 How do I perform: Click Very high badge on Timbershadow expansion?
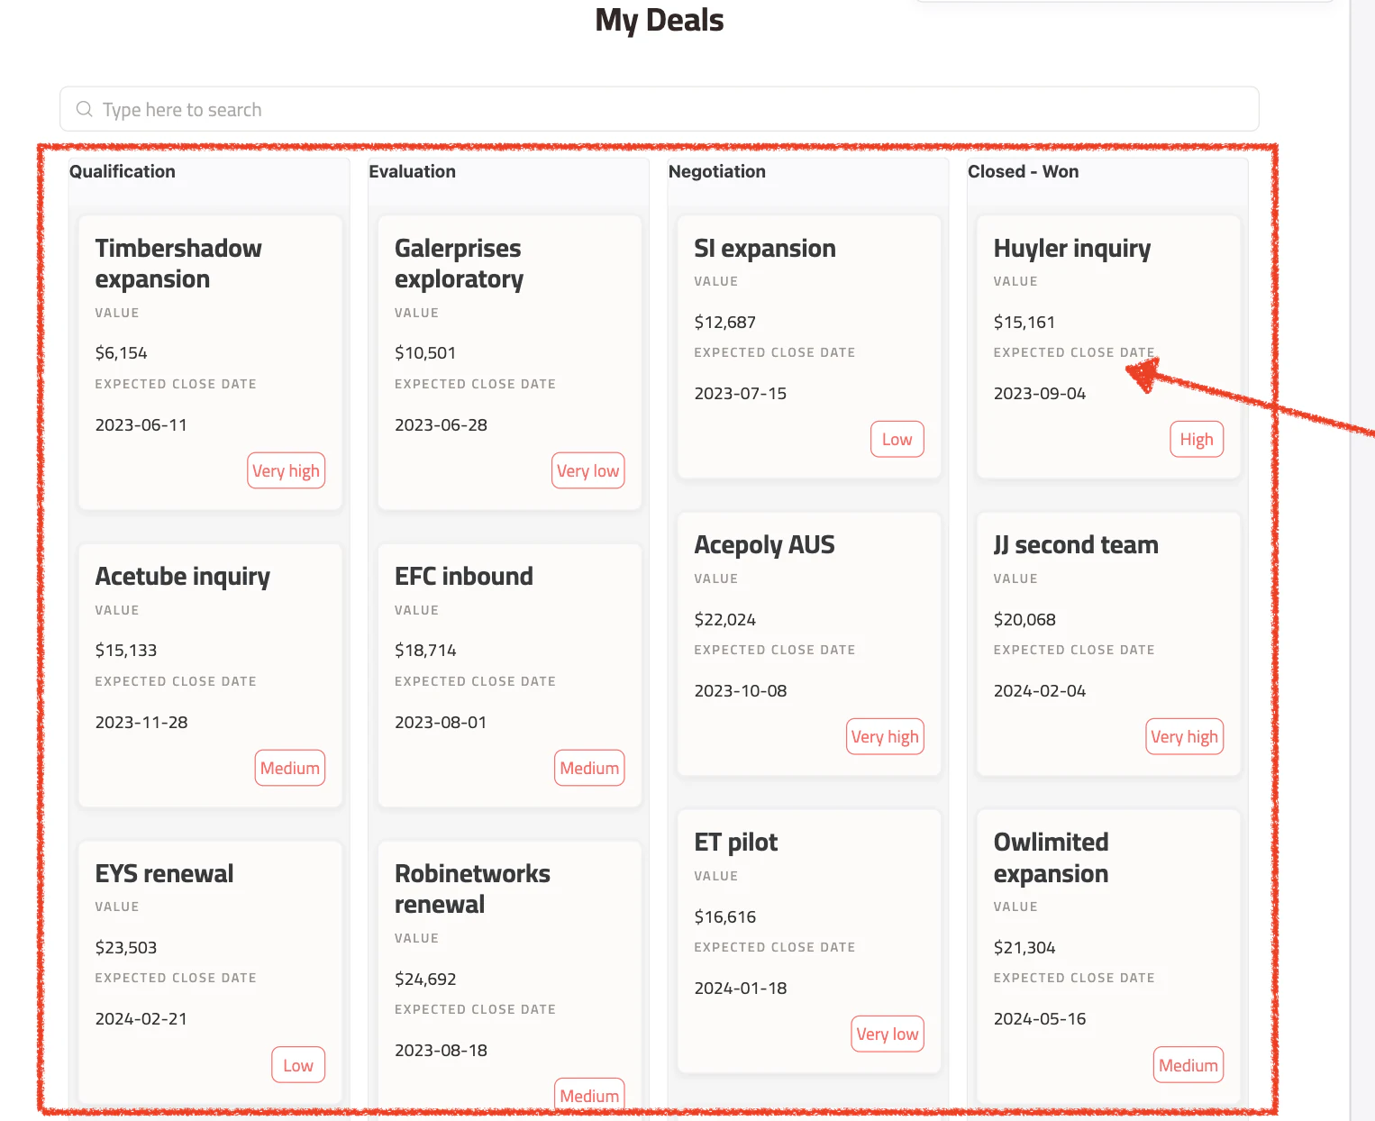point(287,470)
